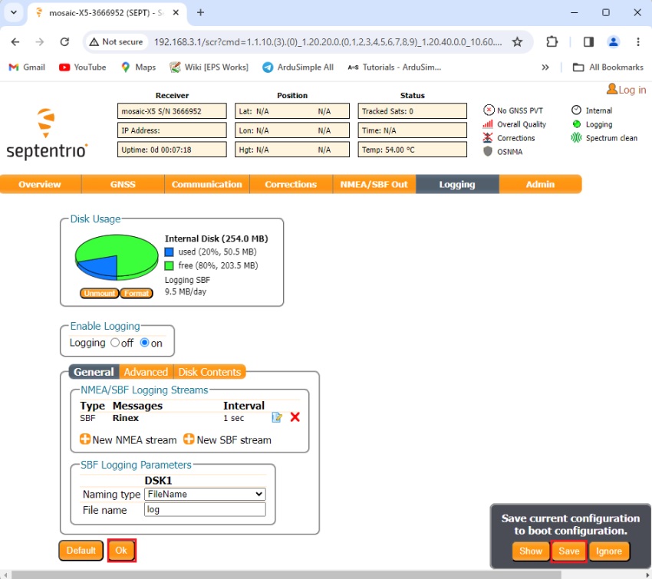Viewport: 652px width, 579px height.
Task: Expand the hidden bookmarks chevron
Action: click(x=545, y=67)
